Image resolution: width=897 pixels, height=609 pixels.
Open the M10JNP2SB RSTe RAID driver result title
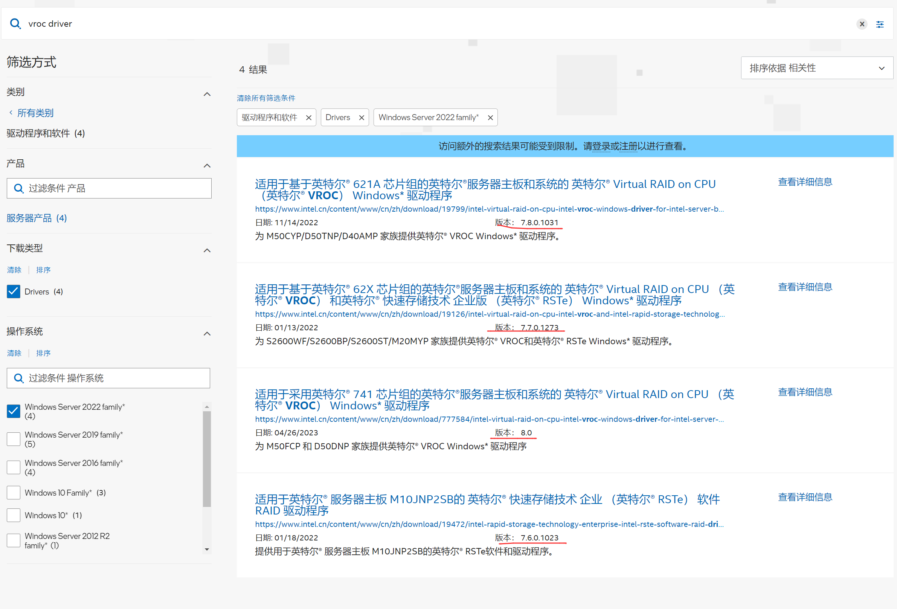pos(488,505)
